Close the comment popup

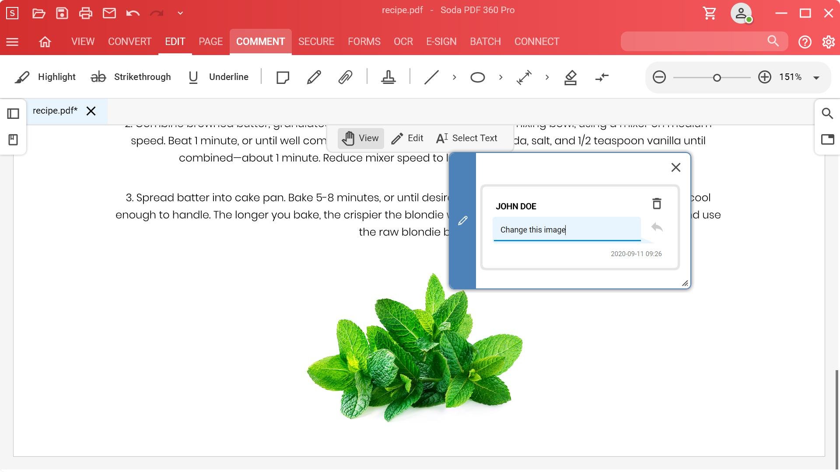point(676,167)
